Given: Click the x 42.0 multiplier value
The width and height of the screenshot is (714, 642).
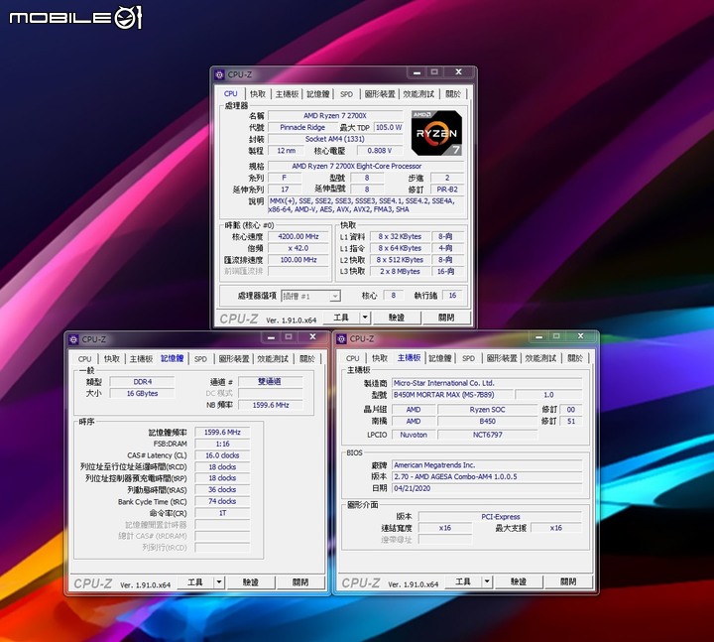Looking at the screenshot, I should 298,248.
